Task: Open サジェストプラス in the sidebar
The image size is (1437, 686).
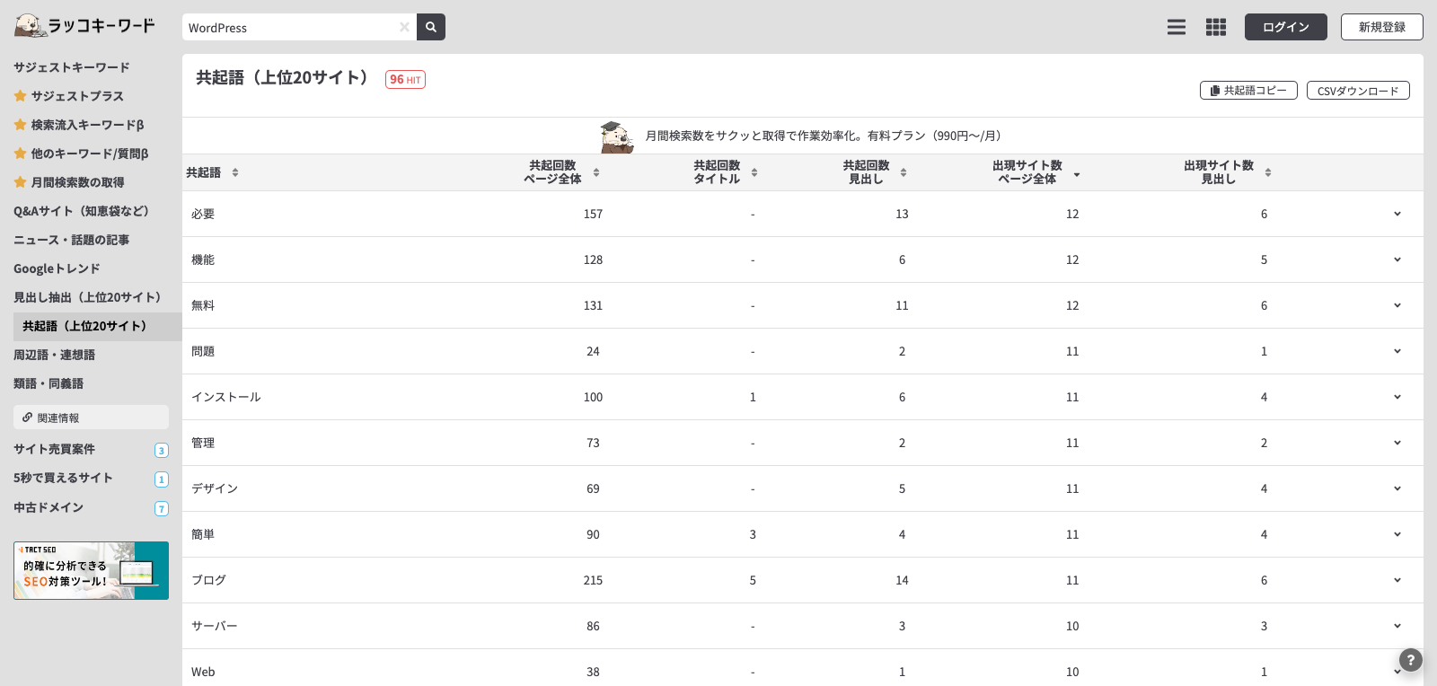Action: [x=69, y=96]
